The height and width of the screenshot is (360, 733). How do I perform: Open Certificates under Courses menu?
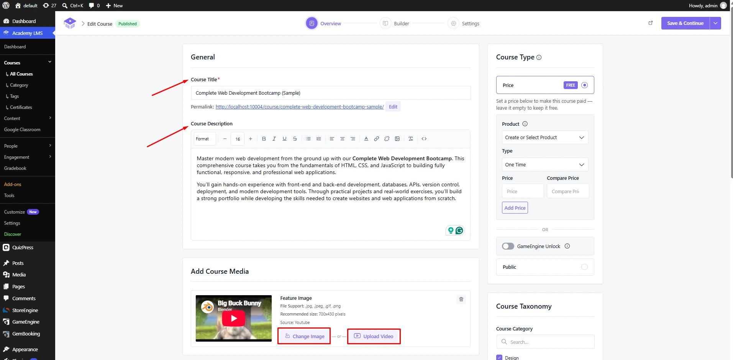pos(21,107)
